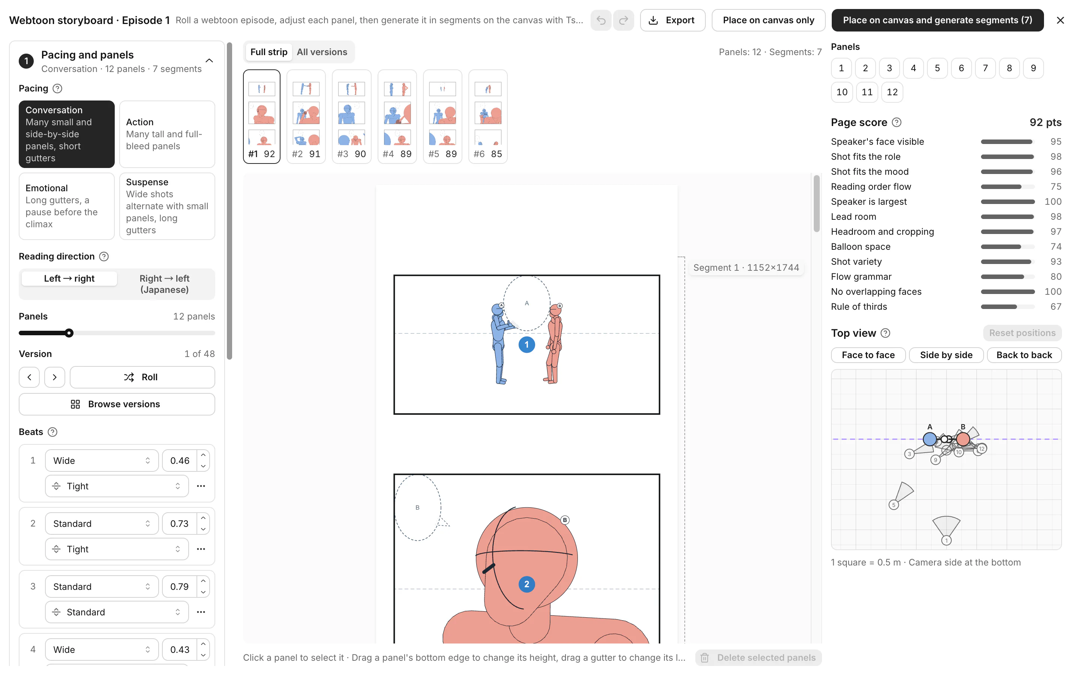Select character B dot in top view
This screenshot has height=675, width=1080.
tap(963, 439)
